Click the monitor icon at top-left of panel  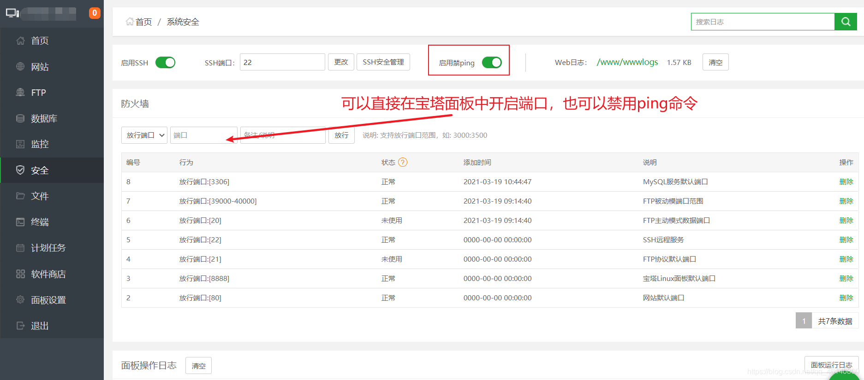[x=12, y=13]
